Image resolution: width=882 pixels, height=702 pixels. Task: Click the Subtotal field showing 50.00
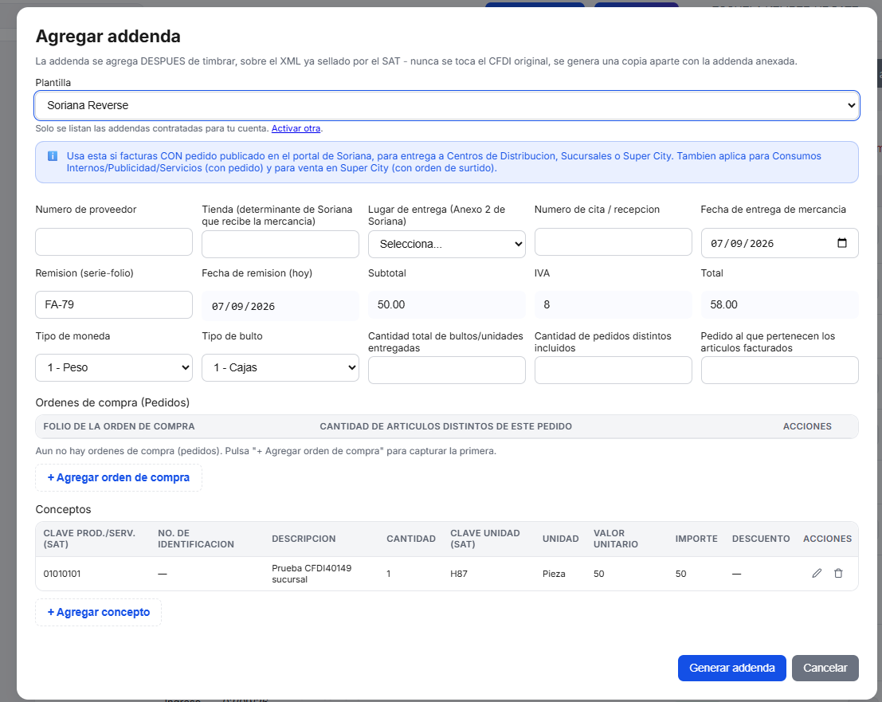(x=447, y=305)
